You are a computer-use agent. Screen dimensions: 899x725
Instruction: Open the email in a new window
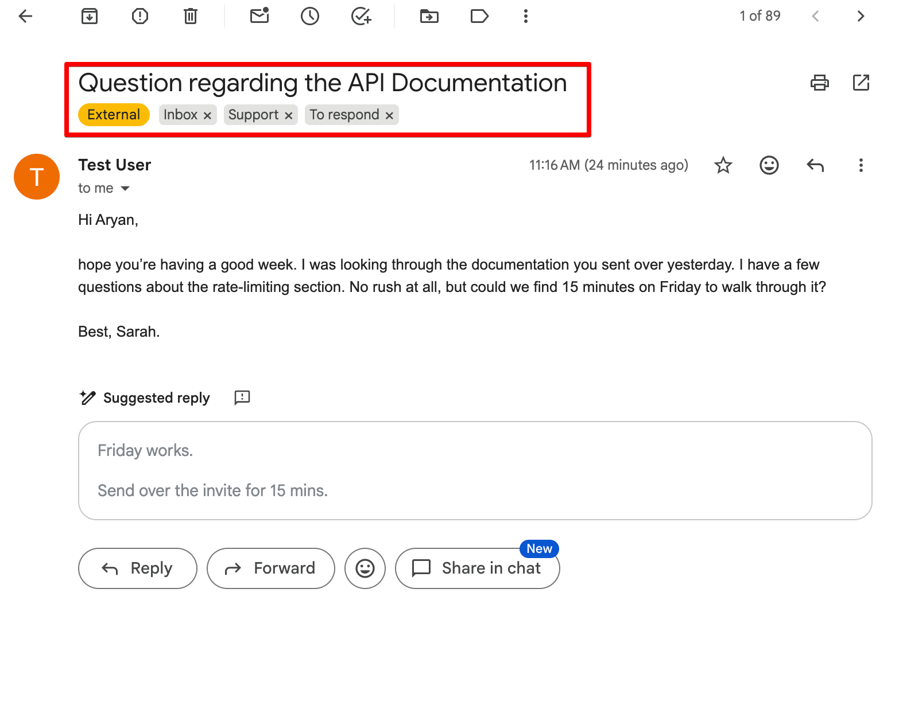[x=861, y=83]
